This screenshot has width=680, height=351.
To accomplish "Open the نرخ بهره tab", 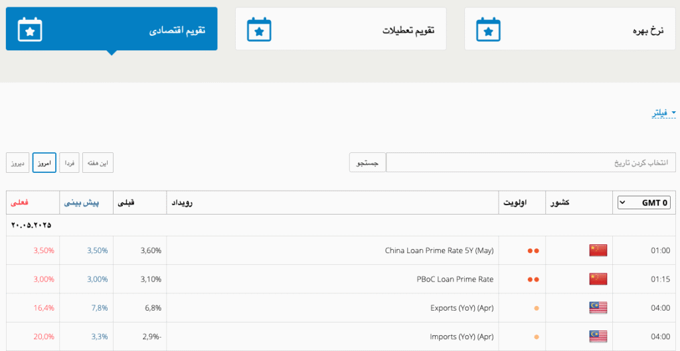I will (570, 29).
